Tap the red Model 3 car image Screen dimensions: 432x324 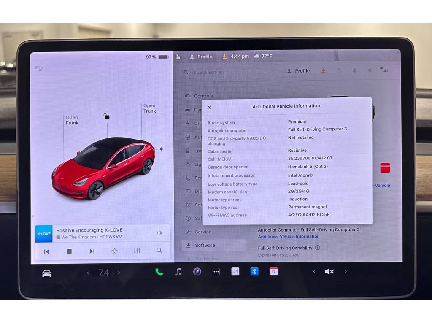[103, 168]
